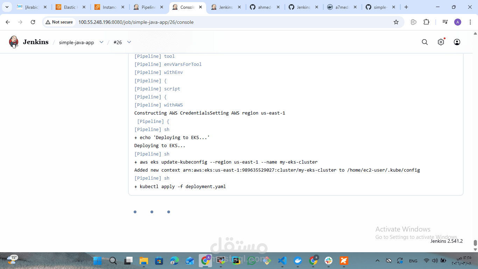
Task: Click the '[Pipeline] withEnv' log line
Action: (159, 72)
